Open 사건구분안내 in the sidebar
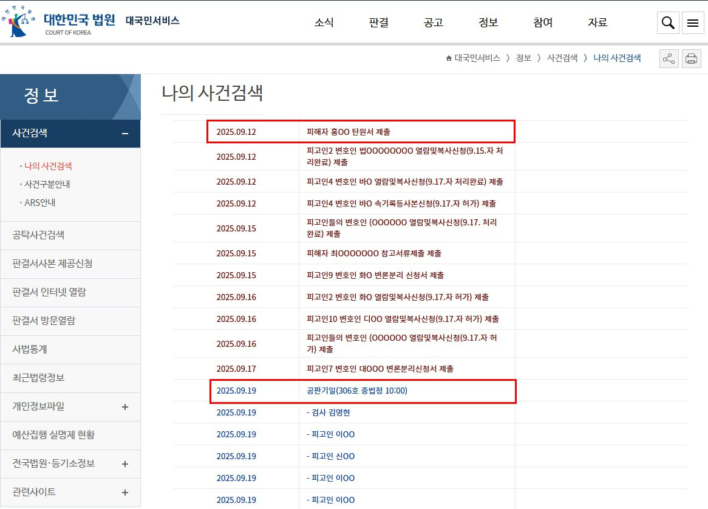Screen dimensions: 708x509 [x=47, y=184]
